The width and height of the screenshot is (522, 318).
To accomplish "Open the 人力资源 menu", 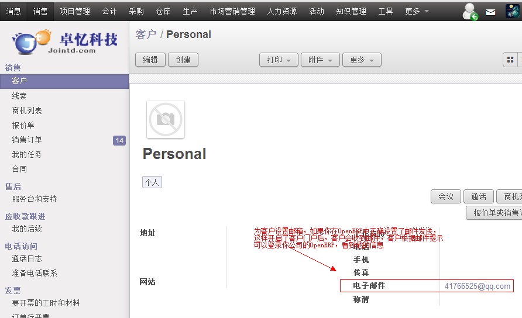I will click(281, 11).
